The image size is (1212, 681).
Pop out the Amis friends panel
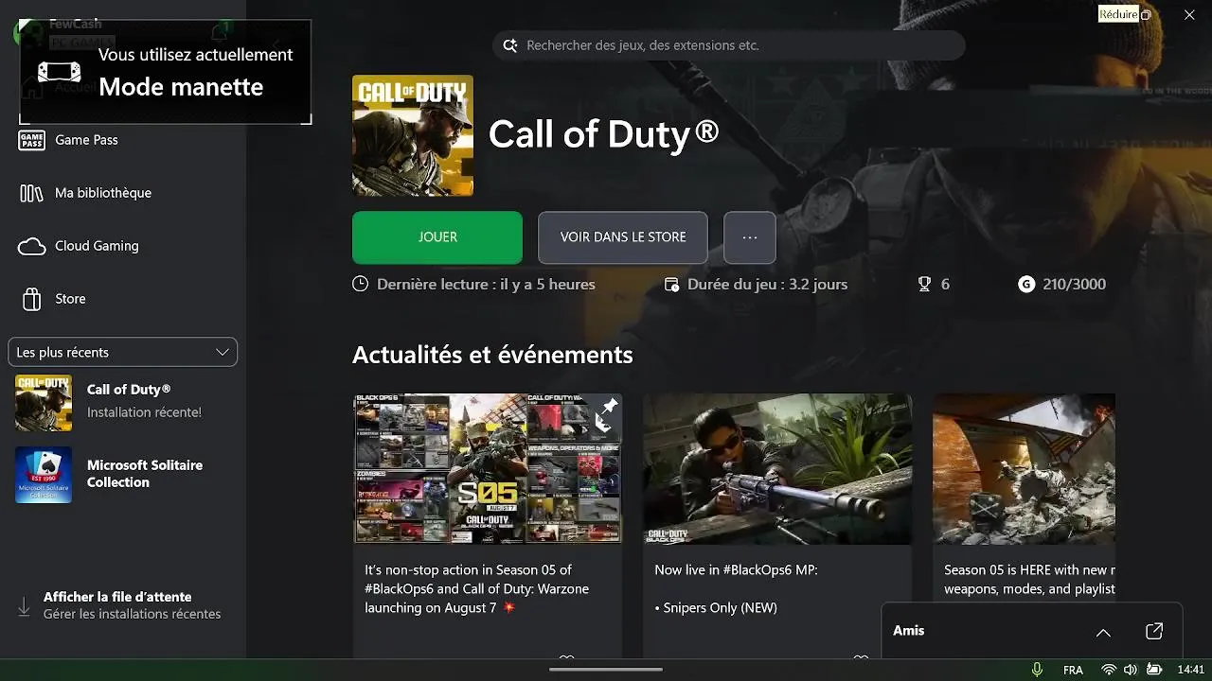1154,631
